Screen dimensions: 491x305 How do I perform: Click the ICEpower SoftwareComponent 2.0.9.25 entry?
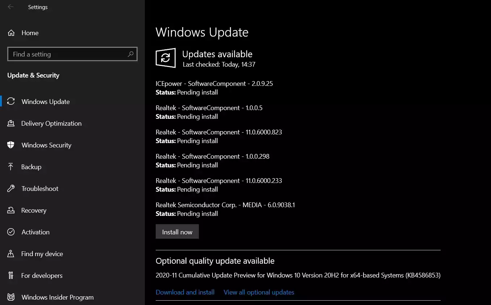pyautogui.click(x=214, y=83)
